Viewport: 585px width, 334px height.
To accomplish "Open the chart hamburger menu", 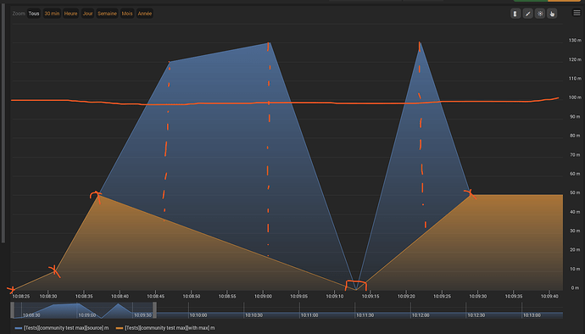I will coord(577,13).
